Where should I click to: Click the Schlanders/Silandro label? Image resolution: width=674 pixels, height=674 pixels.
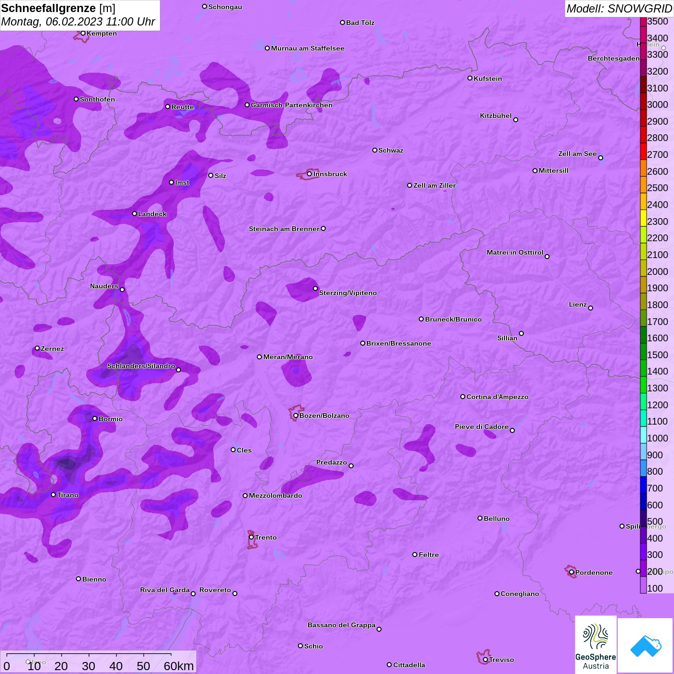141,366
